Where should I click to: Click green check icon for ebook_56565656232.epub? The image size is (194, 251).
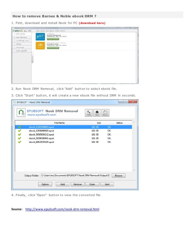19,135
